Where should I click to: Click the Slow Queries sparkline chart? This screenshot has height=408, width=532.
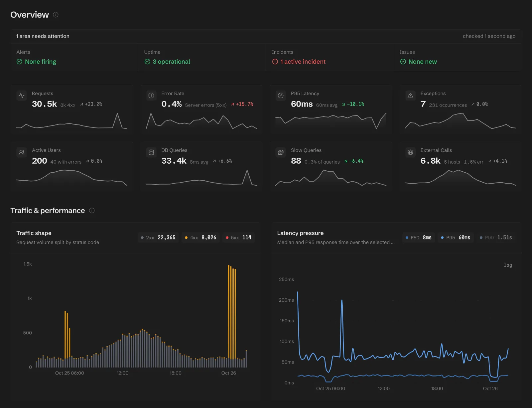point(331,178)
